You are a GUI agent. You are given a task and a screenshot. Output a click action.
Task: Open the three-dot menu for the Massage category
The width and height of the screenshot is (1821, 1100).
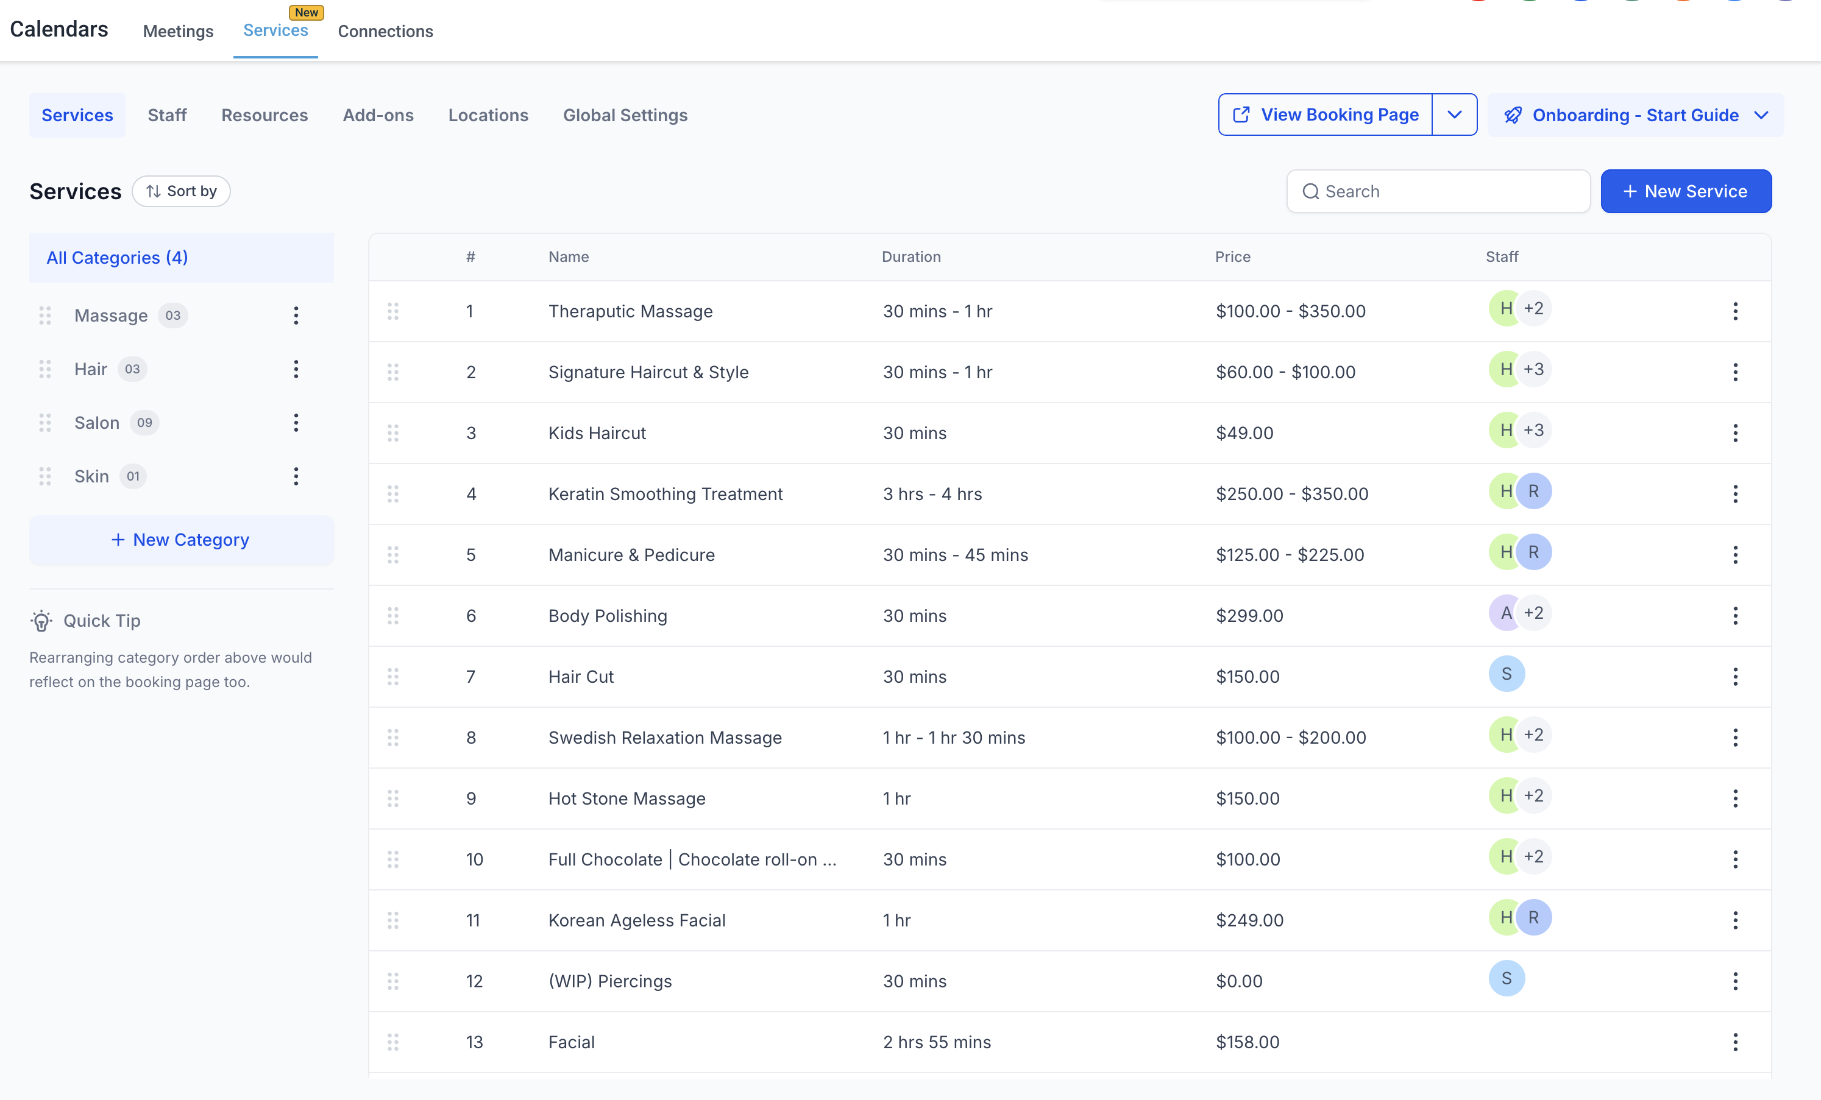296,316
